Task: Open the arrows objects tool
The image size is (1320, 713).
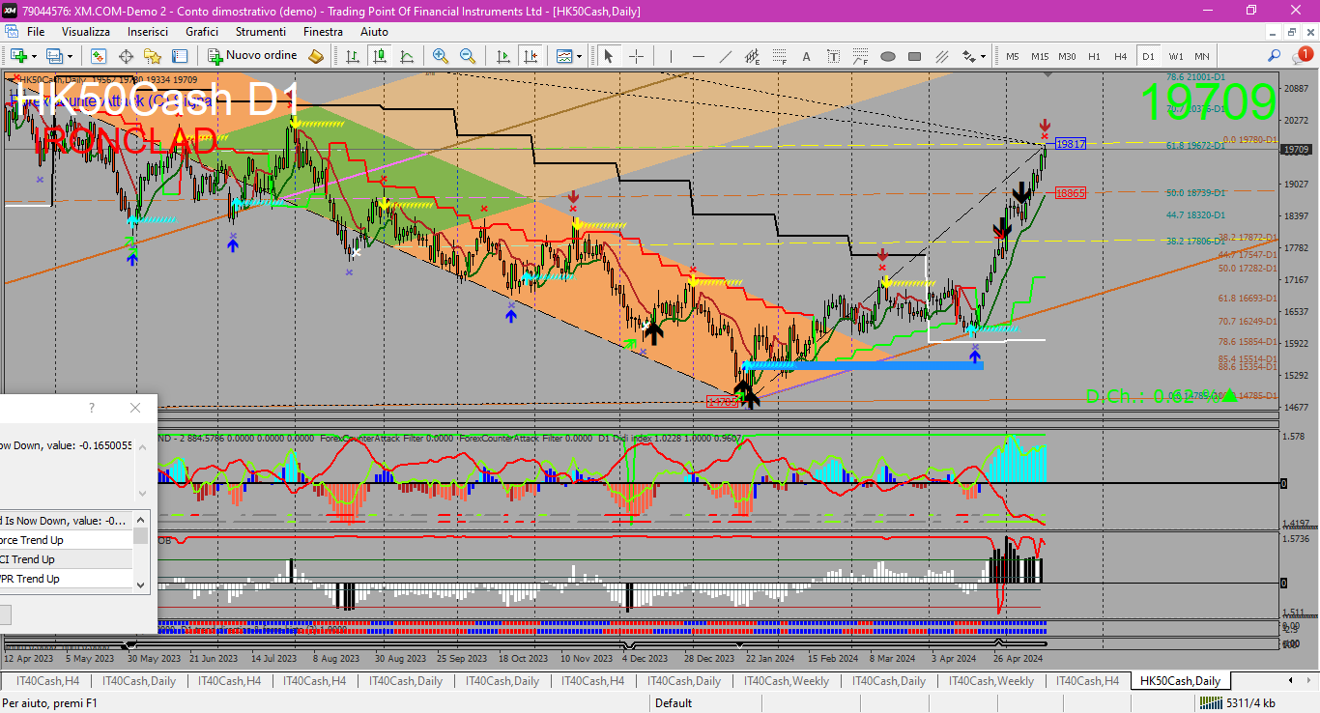Action: [x=967, y=56]
